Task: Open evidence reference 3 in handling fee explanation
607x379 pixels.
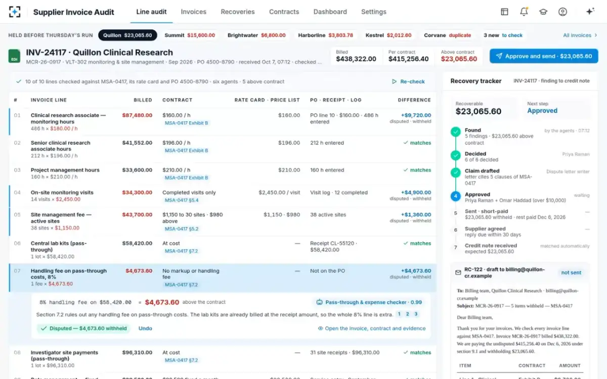Action: coord(416,314)
